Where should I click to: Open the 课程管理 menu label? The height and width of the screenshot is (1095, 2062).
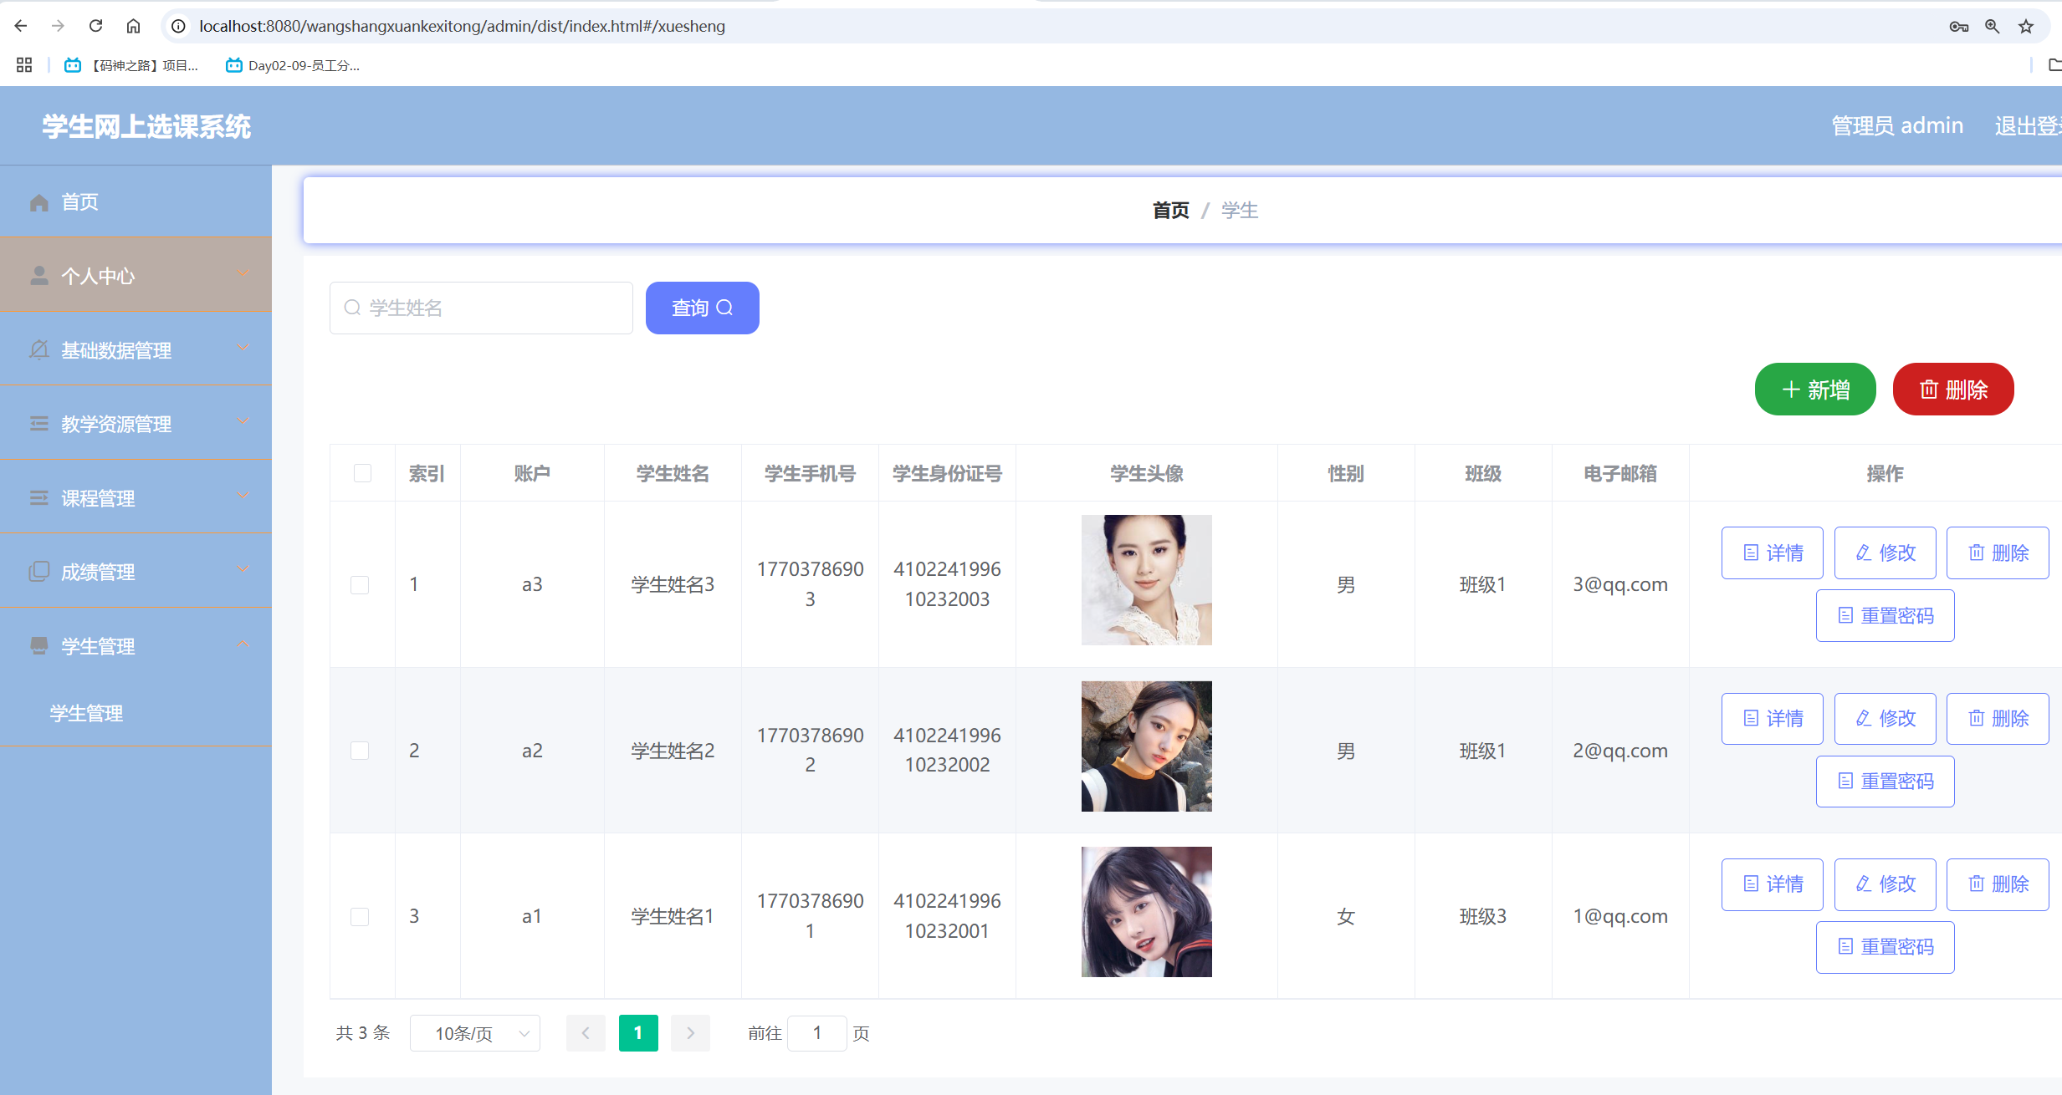coord(98,498)
